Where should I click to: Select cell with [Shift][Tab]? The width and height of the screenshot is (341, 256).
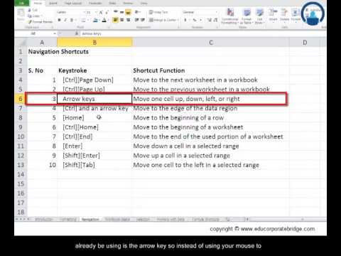94,165
